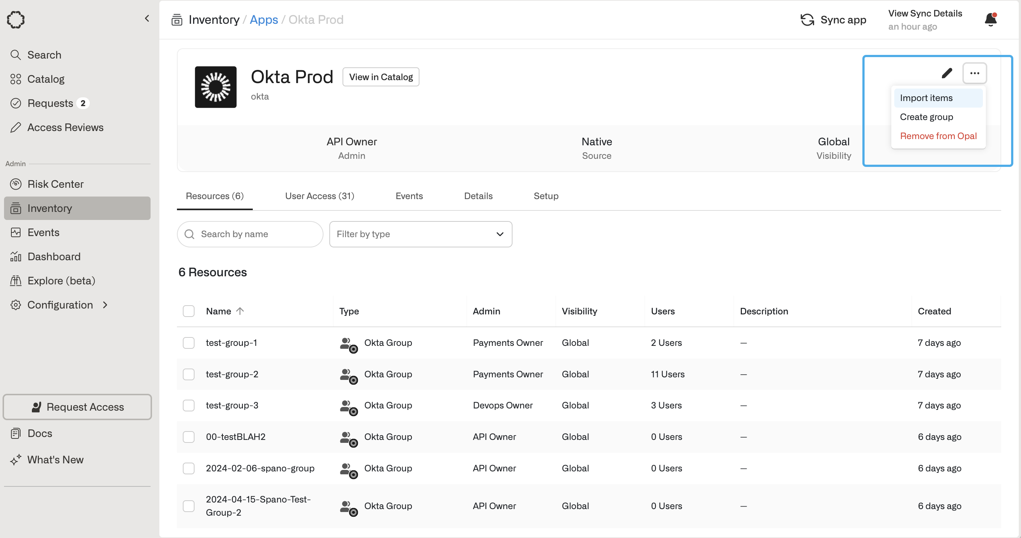Toggle the select-all checkbox in header
The image size is (1021, 538).
click(189, 311)
